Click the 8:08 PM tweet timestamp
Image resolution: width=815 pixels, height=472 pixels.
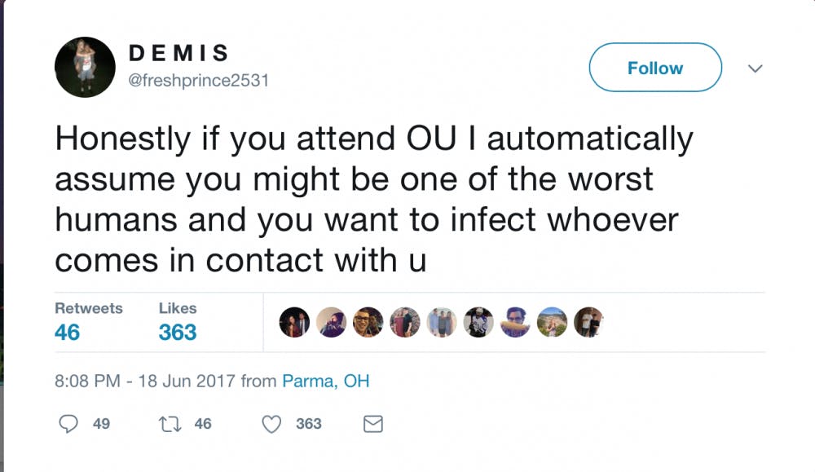[x=145, y=381]
